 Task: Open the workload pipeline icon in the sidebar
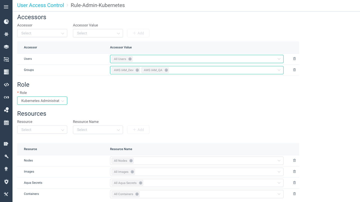click(6, 59)
